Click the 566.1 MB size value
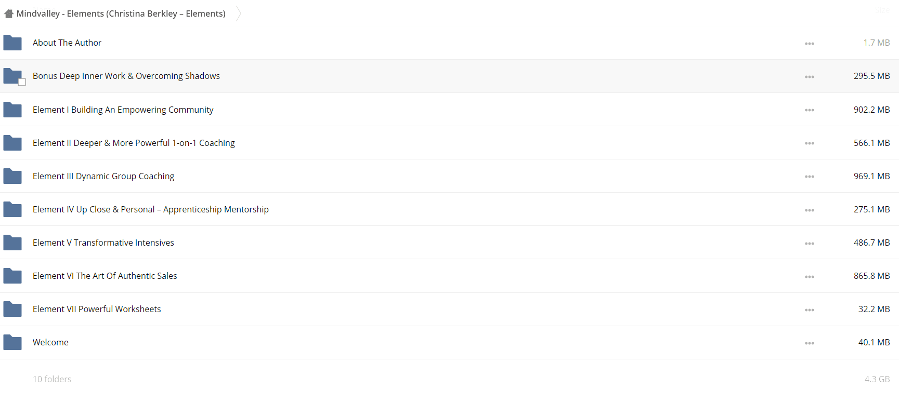Image resolution: width=899 pixels, height=403 pixels. [872, 143]
